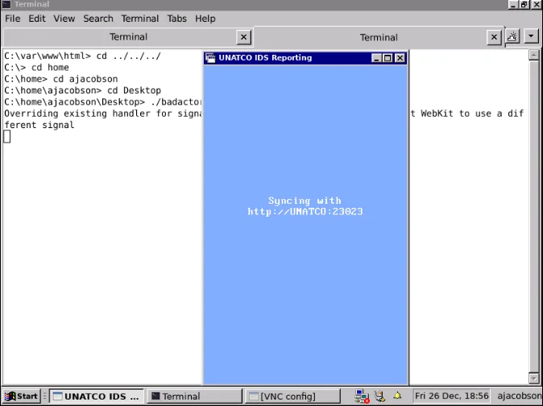This screenshot has height=406, width=543.
Task: Click the Start button on the taskbar
Action: pyautogui.click(x=22, y=396)
